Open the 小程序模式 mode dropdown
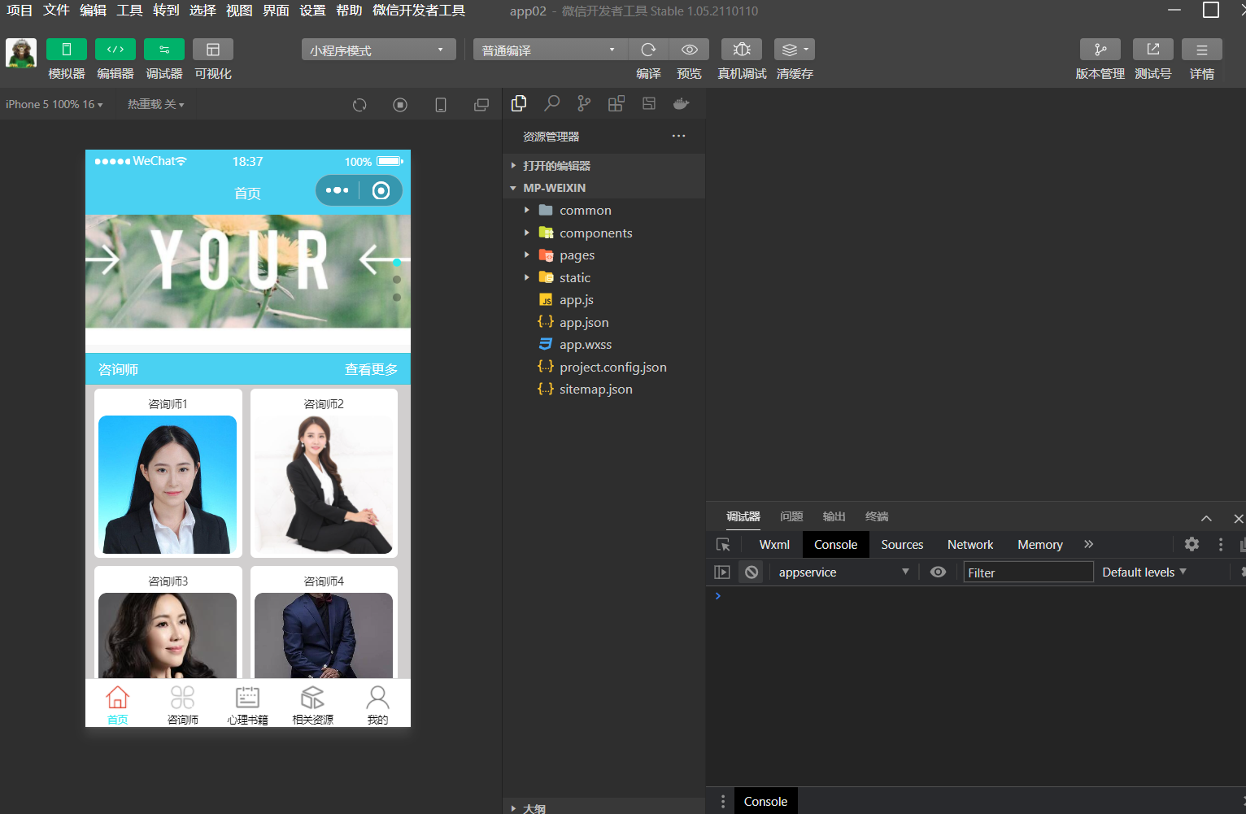1246x814 pixels. pos(378,50)
